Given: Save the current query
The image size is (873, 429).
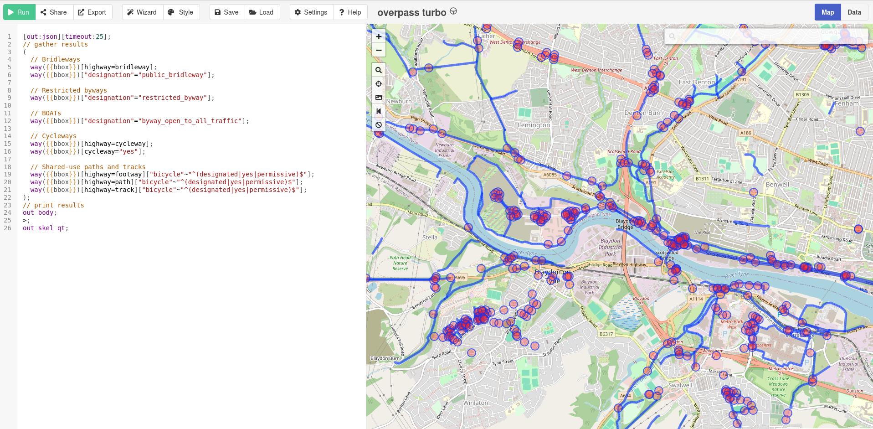Looking at the screenshot, I should coord(227,12).
